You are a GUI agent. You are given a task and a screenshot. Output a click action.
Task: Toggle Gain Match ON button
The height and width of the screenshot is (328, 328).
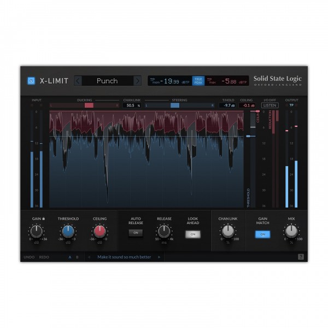pos(263,235)
